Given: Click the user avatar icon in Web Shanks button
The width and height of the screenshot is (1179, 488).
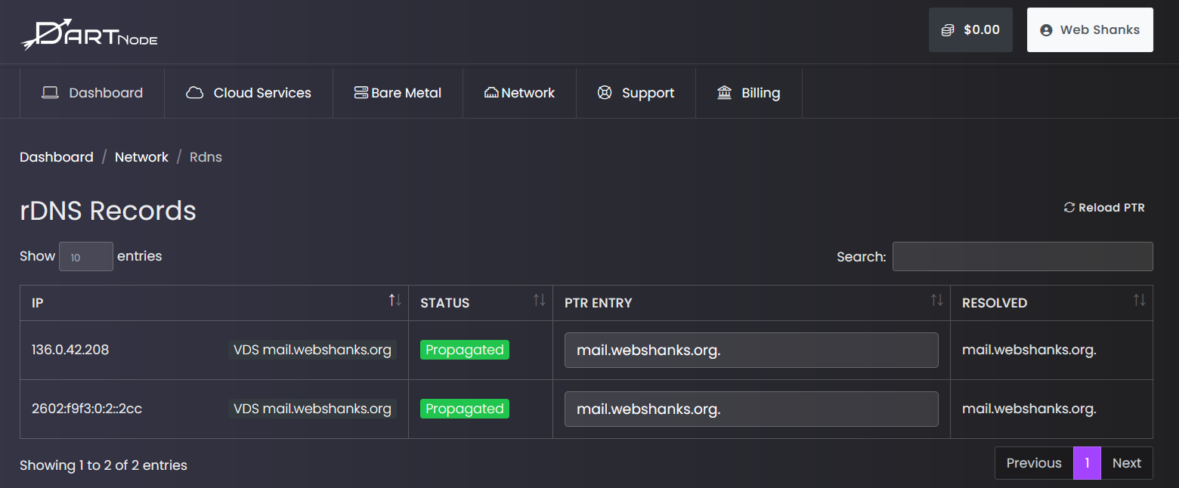Looking at the screenshot, I should [1046, 30].
